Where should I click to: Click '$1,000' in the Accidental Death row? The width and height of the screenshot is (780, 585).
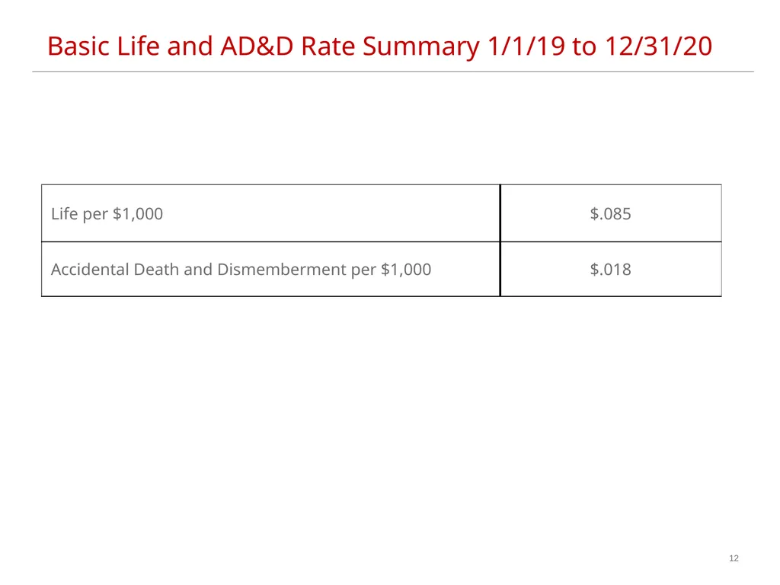[x=406, y=269]
